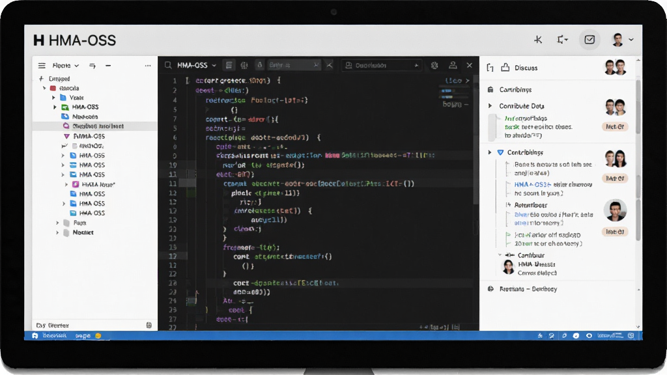Screen dimensions: 667x375
Task: Click the yellow status dot in the status bar
Action: pyautogui.click(x=98, y=336)
